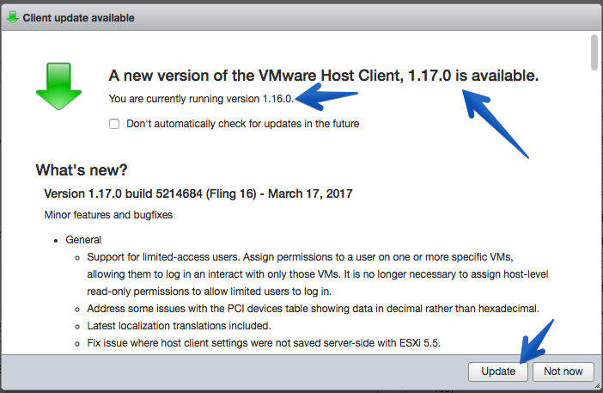603x393 pixels.
Task: Install the update with the Update button
Action: click(x=498, y=372)
